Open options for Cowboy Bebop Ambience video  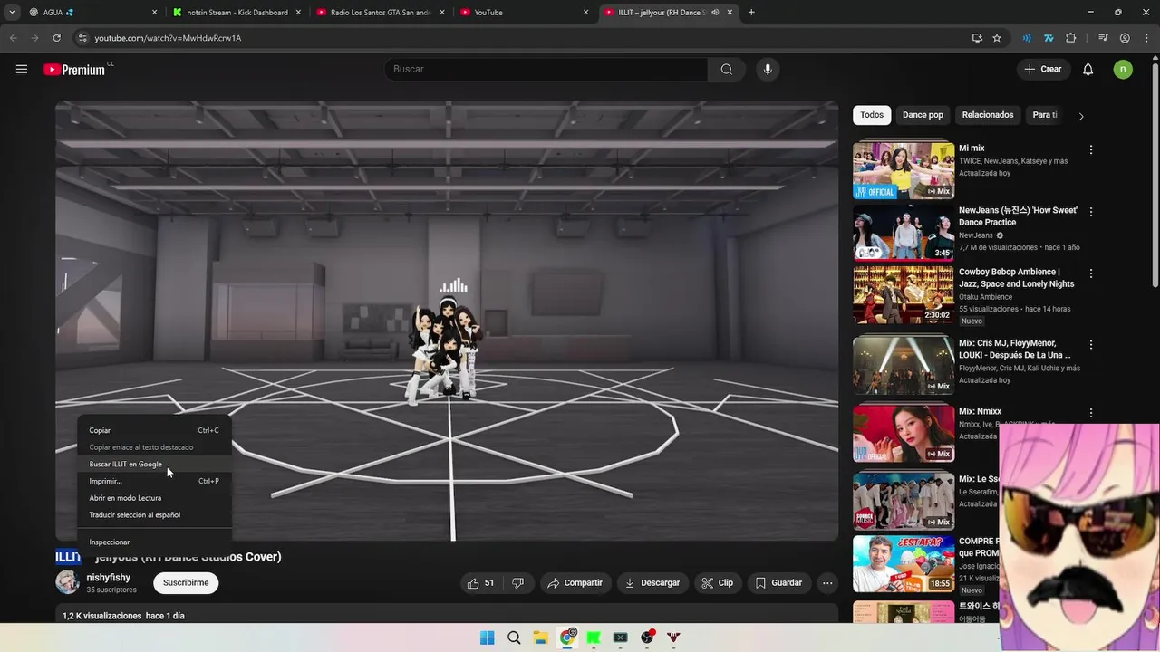(x=1091, y=273)
